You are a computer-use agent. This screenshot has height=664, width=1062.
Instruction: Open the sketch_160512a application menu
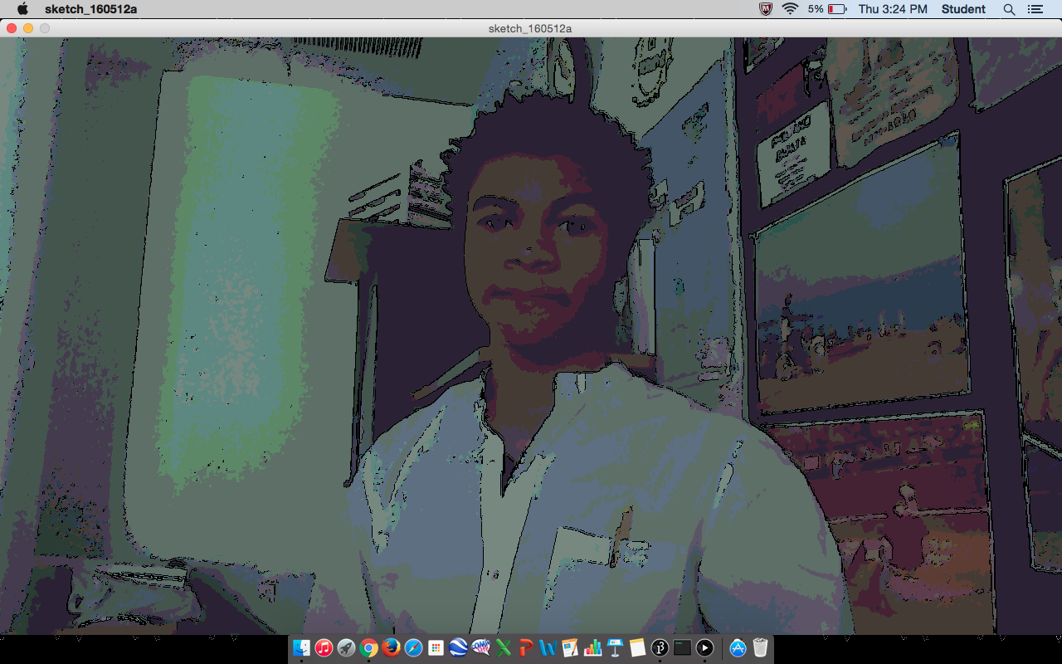90,9
